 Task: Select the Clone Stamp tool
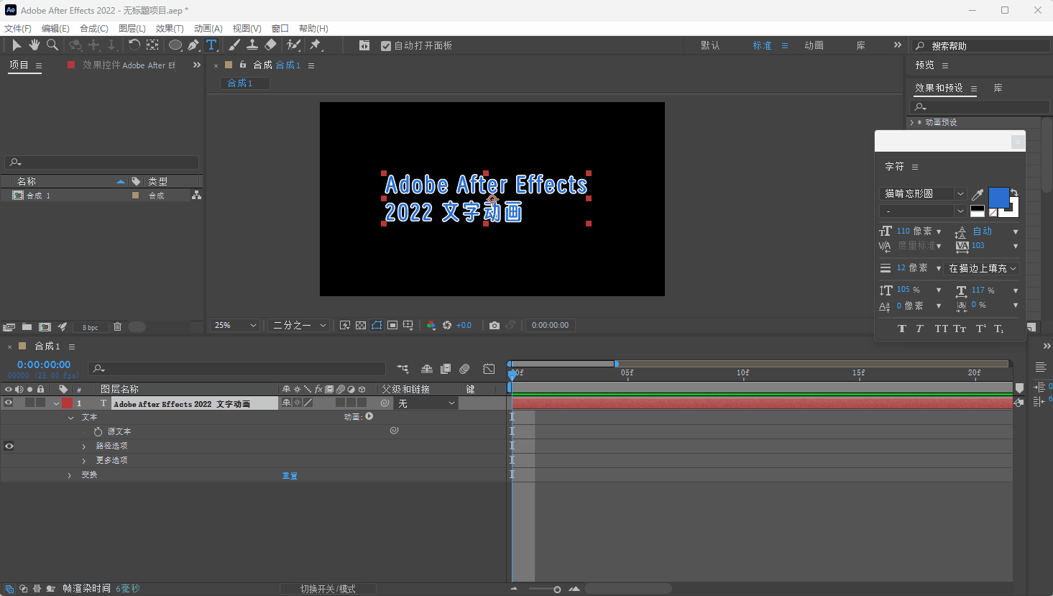252,45
